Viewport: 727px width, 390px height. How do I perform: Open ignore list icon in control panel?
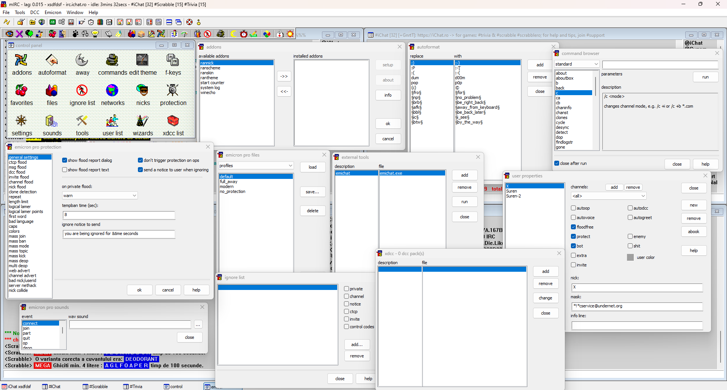tap(82, 95)
